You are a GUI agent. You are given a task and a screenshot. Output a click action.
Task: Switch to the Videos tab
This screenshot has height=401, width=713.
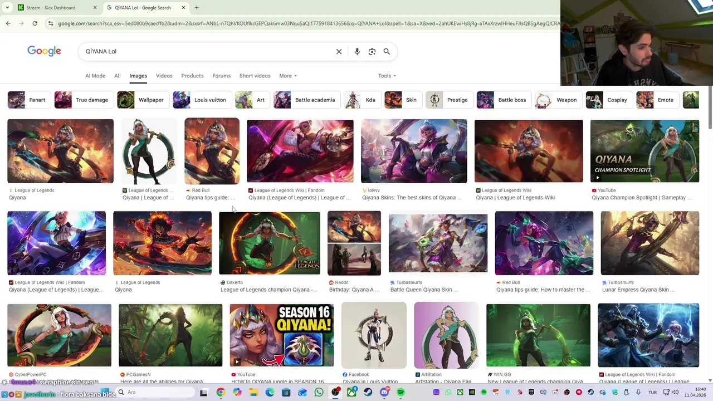coord(164,76)
